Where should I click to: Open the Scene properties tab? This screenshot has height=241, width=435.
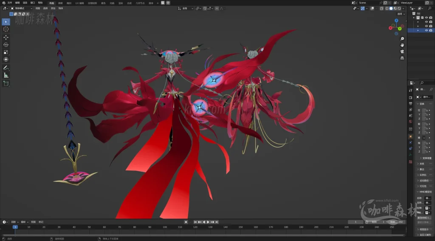[411, 116]
